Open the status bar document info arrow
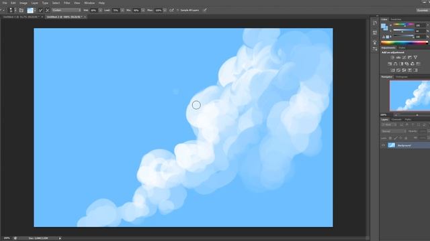The height and width of the screenshot is (241, 430). tap(60, 238)
